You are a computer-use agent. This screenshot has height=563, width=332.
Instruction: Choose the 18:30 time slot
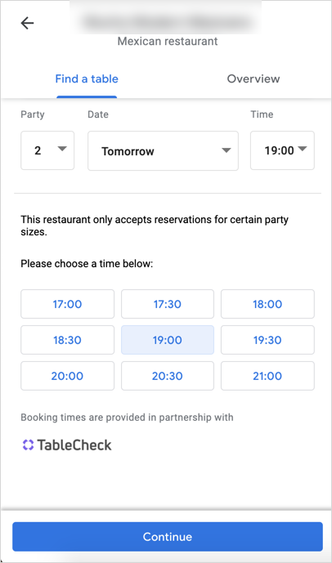[68, 340]
